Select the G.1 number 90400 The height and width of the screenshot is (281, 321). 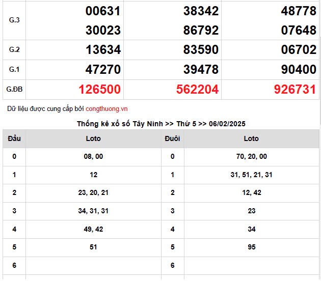pyautogui.click(x=298, y=70)
